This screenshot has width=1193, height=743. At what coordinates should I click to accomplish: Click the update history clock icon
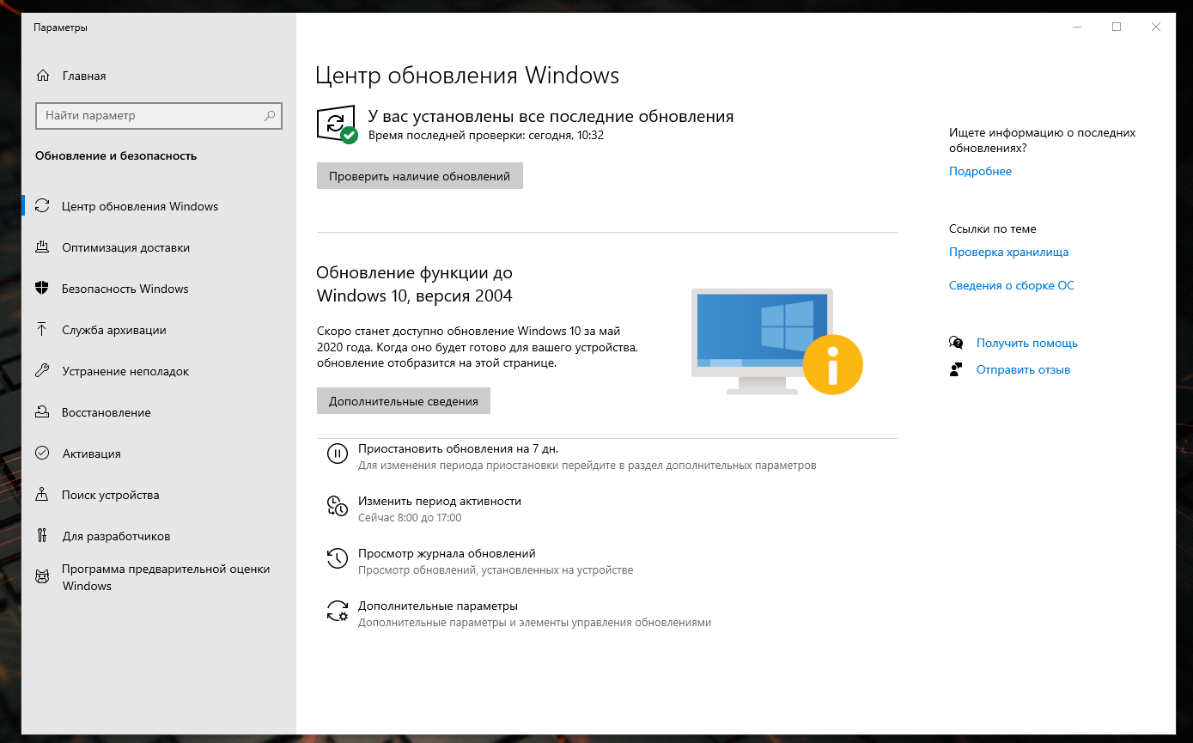point(338,558)
